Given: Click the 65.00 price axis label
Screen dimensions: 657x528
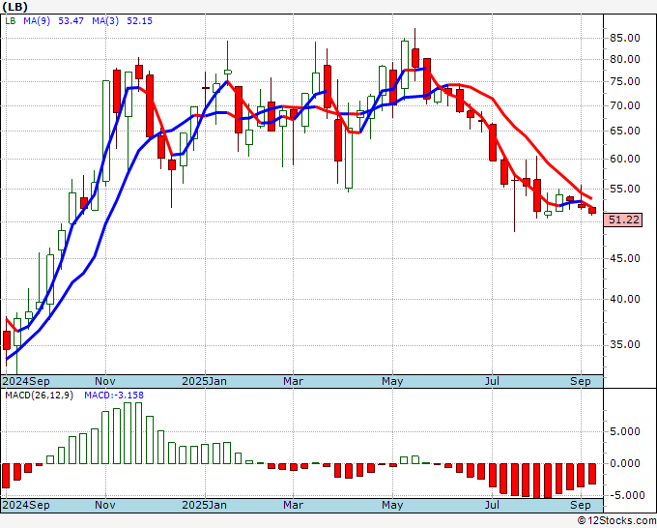Looking at the screenshot, I should tap(625, 131).
